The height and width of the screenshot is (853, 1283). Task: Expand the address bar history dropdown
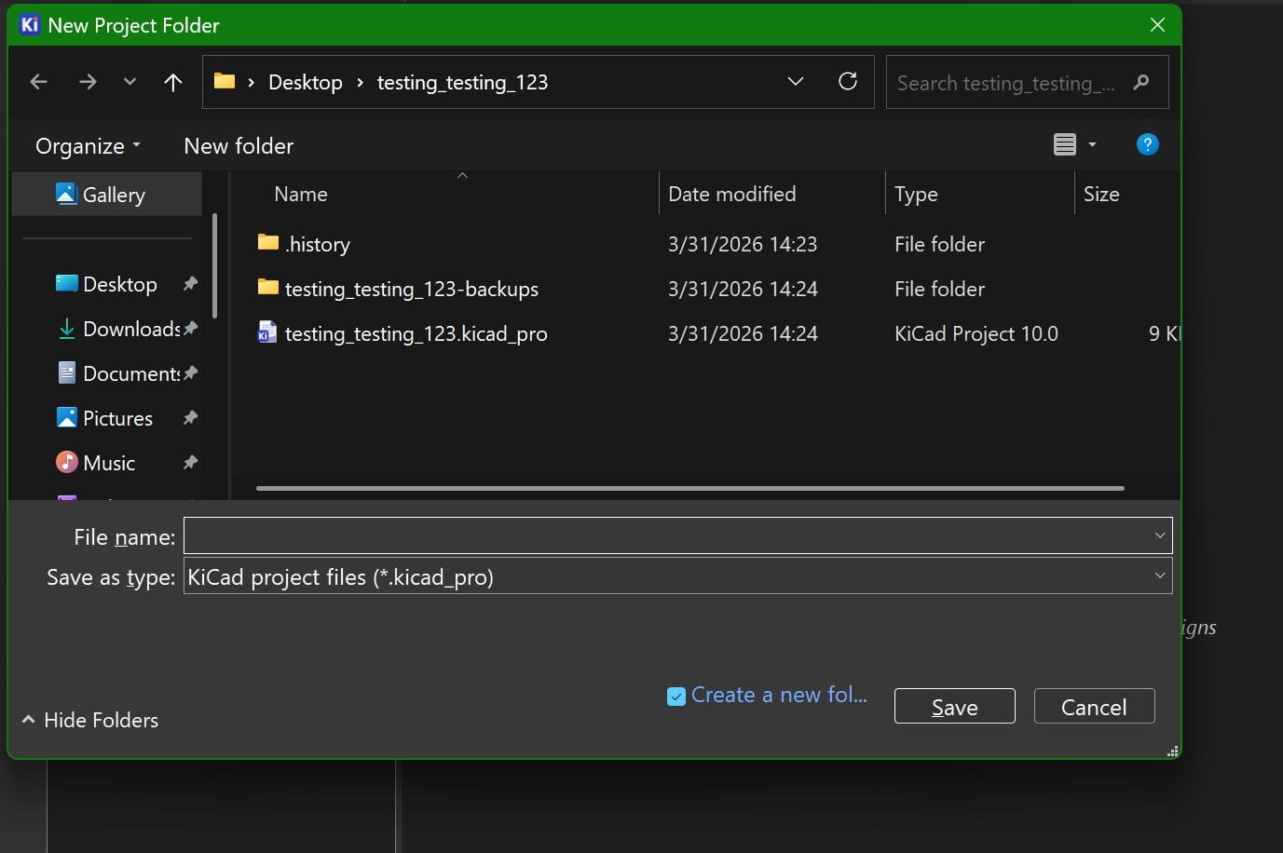click(796, 82)
